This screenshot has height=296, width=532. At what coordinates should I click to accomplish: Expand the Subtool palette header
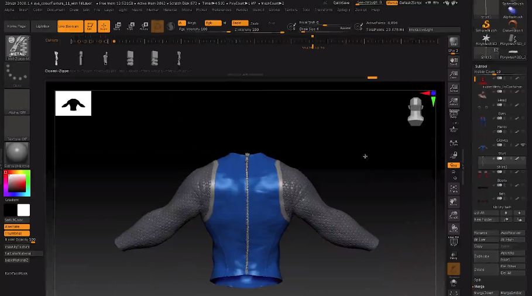click(x=481, y=67)
